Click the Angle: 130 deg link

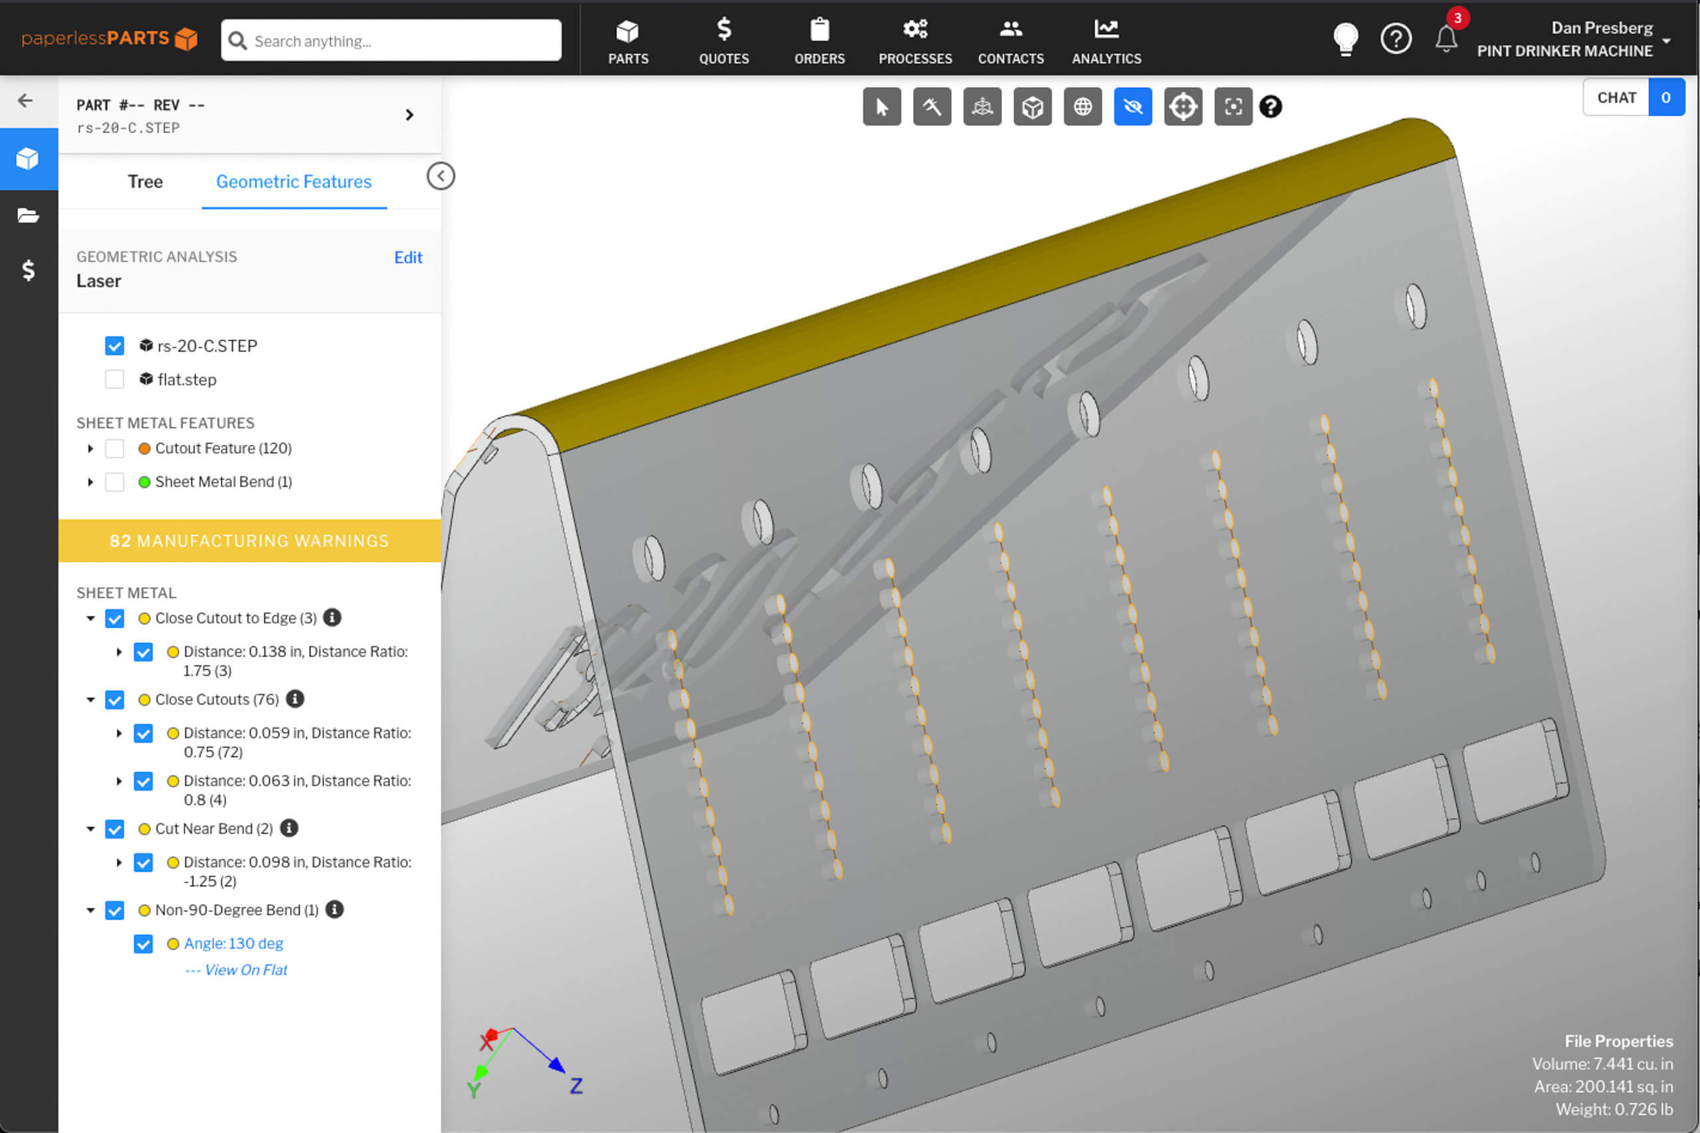pyautogui.click(x=233, y=943)
